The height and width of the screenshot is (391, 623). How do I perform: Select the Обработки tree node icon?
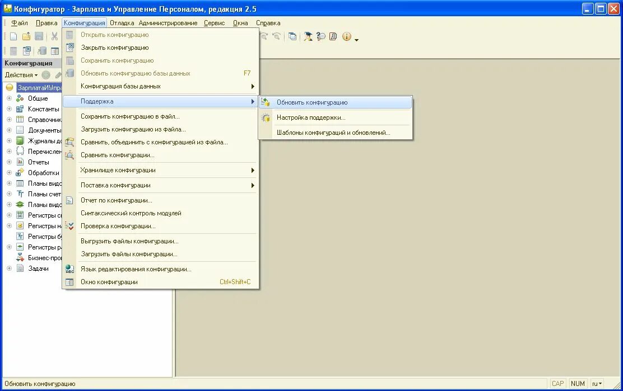point(20,172)
